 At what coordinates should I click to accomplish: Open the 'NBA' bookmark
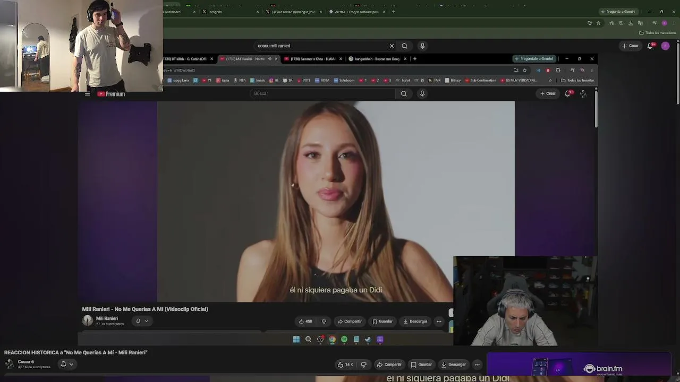tap(240, 81)
